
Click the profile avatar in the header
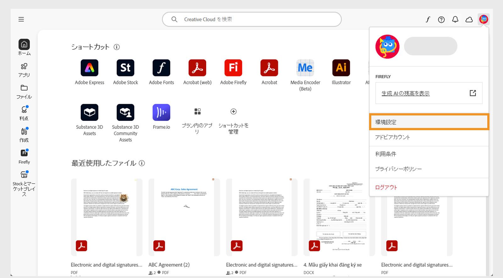pyautogui.click(x=484, y=19)
